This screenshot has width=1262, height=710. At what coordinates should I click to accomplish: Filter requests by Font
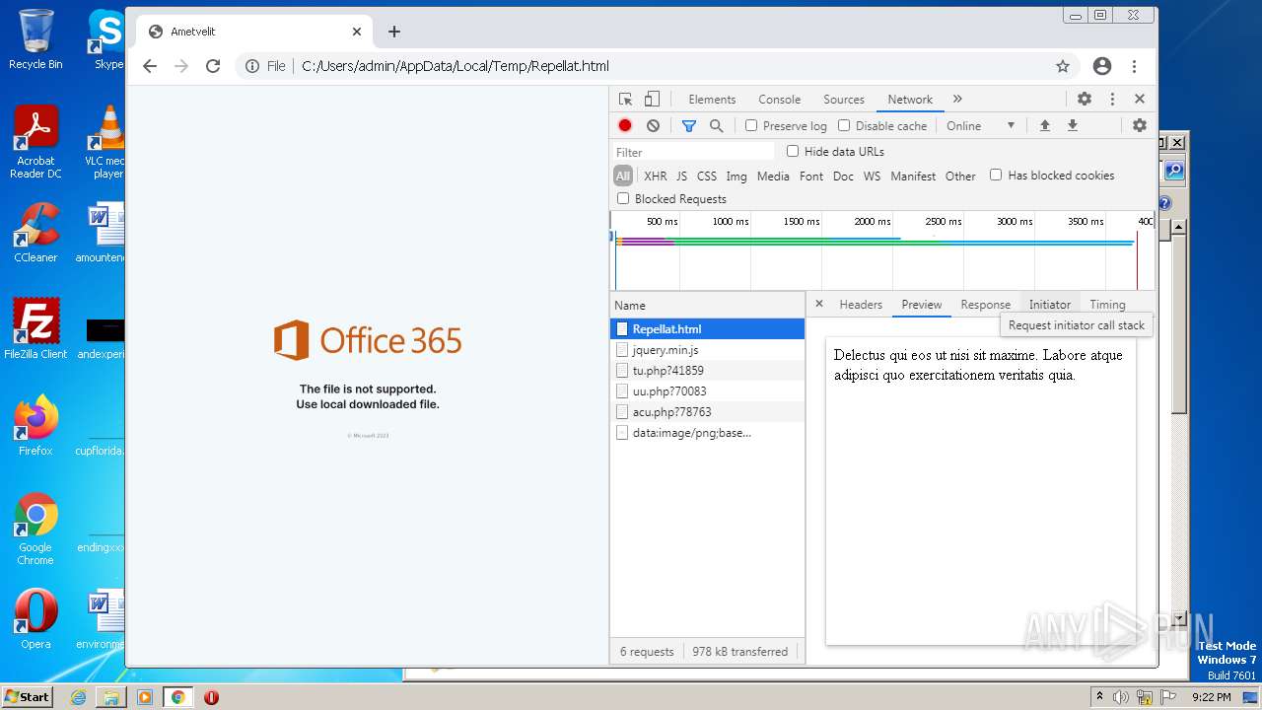tap(811, 176)
